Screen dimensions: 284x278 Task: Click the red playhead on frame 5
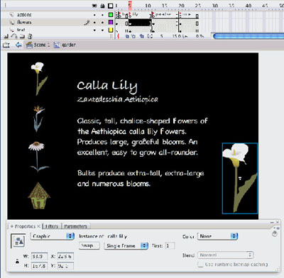(130, 5)
